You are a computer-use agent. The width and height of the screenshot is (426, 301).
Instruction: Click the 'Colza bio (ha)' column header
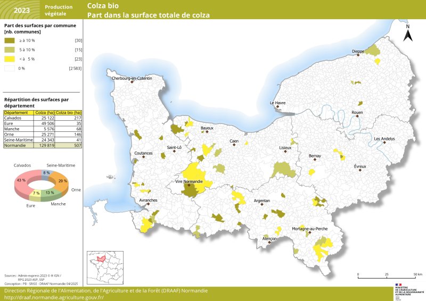click(69, 112)
